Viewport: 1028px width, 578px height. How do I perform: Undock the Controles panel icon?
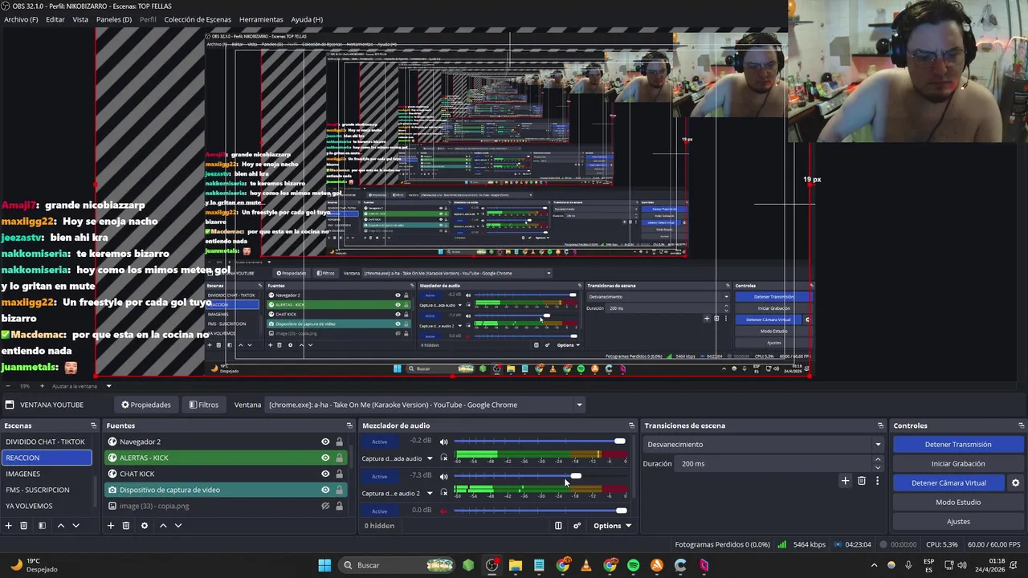[1021, 425]
